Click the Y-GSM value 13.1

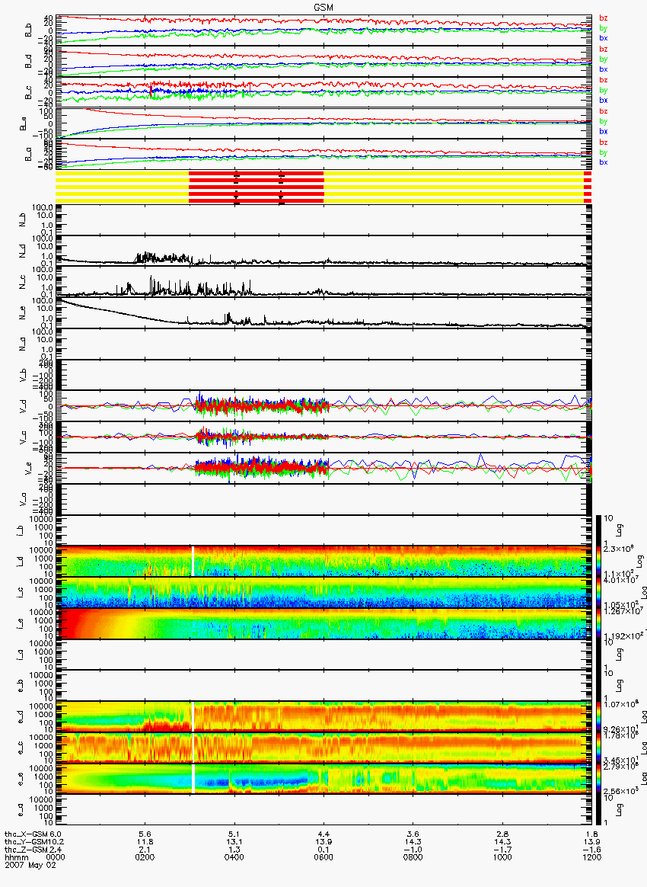point(234,842)
